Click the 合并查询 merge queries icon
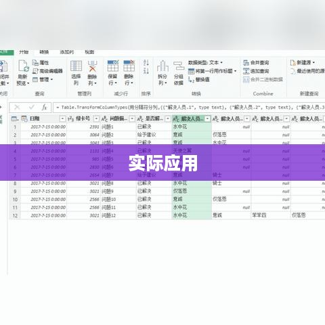Viewport: 325px width, 325px height. [x=246, y=62]
